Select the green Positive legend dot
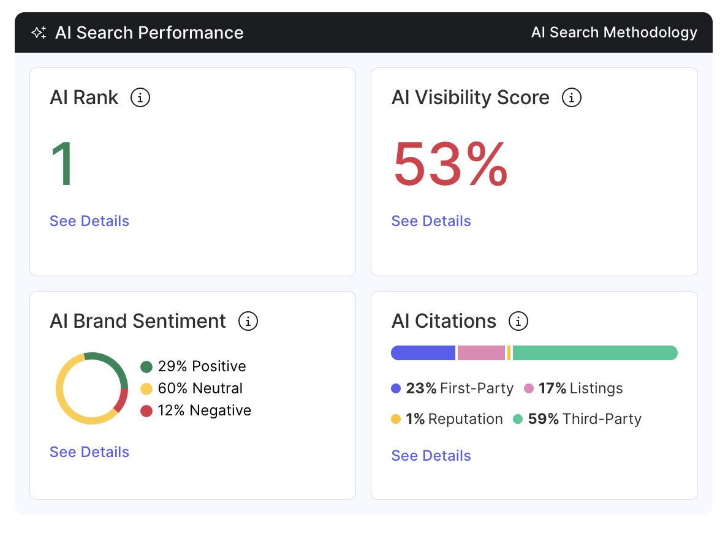 coord(146,367)
